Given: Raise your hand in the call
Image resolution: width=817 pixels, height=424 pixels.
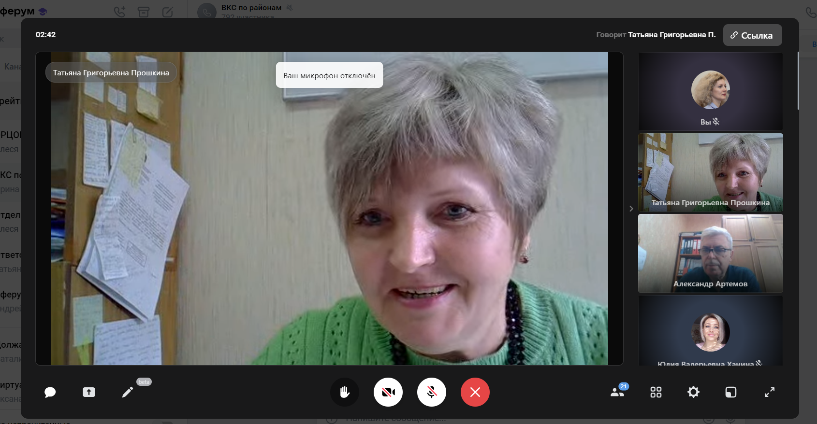Looking at the screenshot, I should pyautogui.click(x=345, y=392).
